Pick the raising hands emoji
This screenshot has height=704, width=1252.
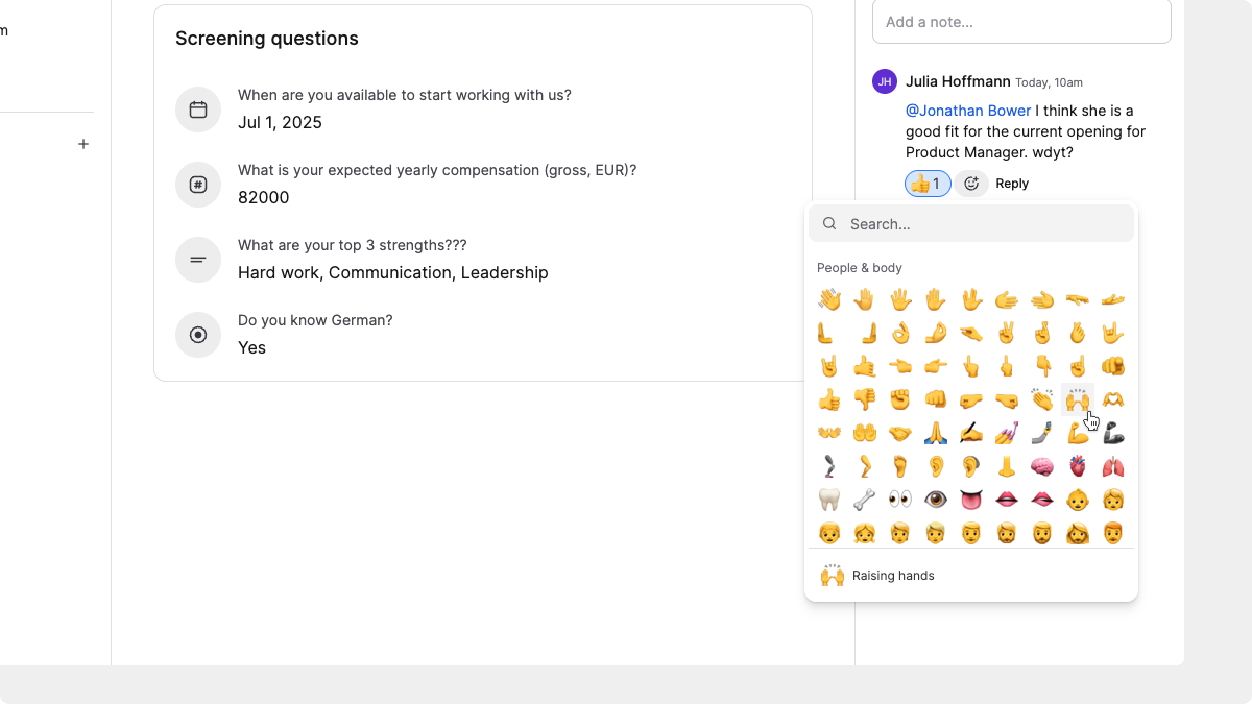[x=1077, y=400]
